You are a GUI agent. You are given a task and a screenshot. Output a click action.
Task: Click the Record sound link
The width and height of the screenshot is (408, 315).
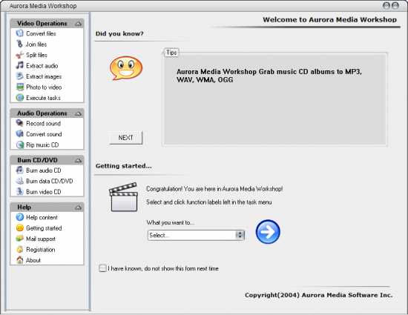[x=43, y=124]
